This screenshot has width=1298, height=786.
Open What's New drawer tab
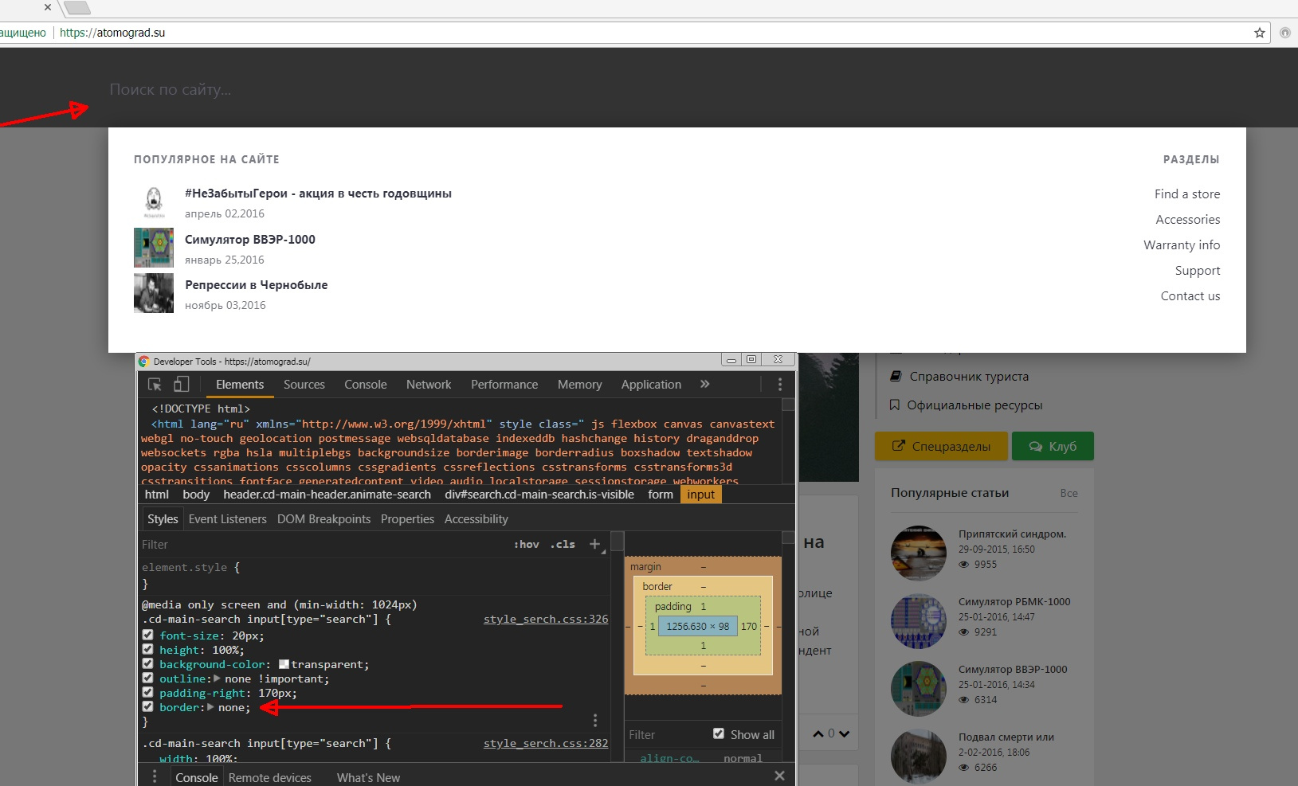(368, 777)
